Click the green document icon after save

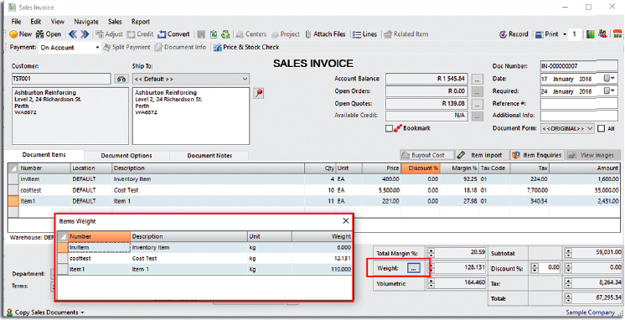pyautogui.click(x=214, y=34)
